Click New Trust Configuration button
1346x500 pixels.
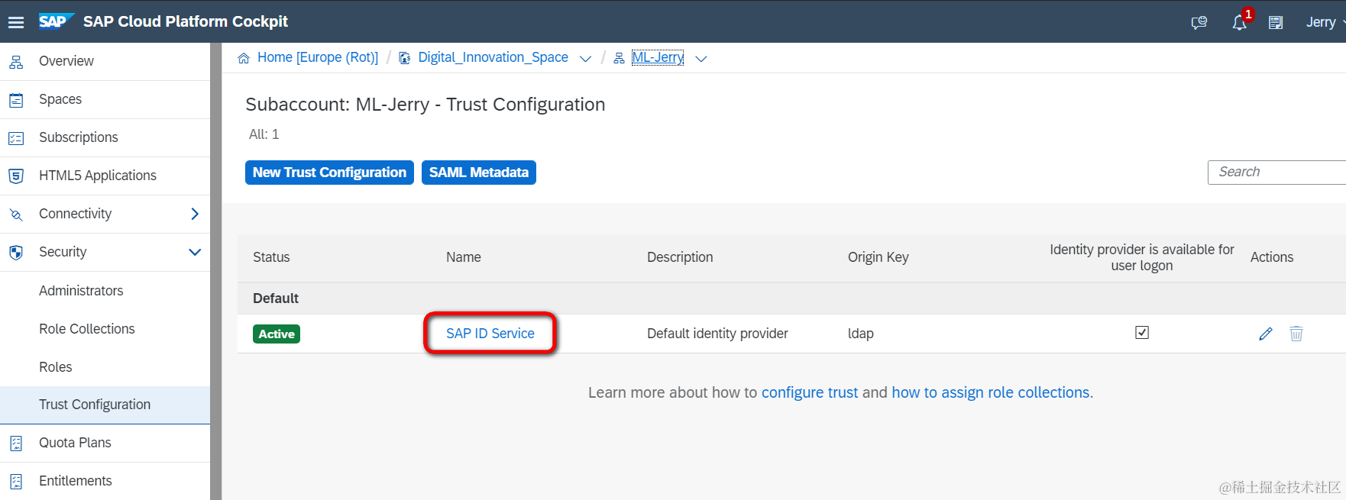tap(329, 173)
